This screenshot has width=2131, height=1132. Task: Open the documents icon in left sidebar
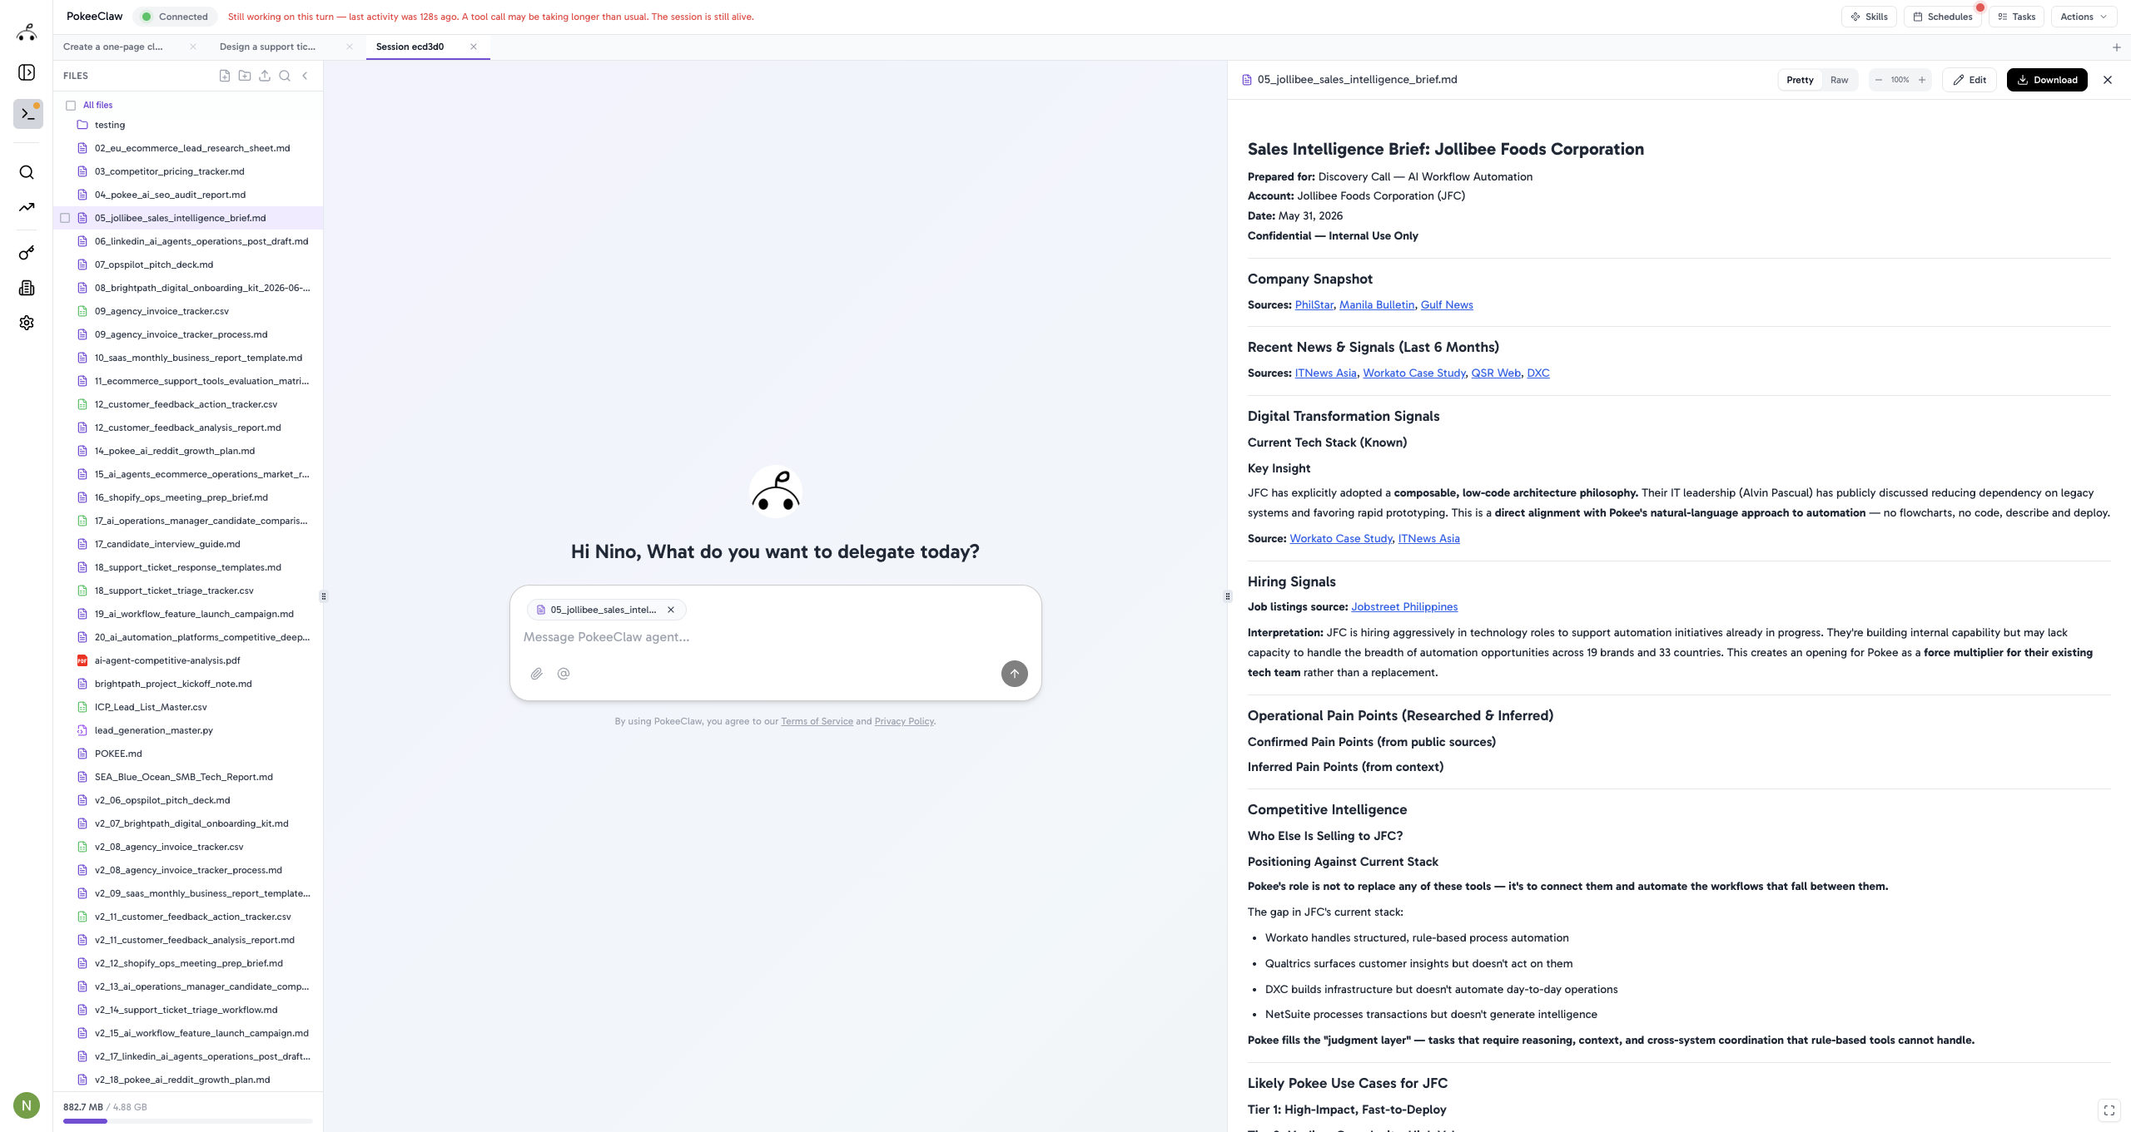point(27,288)
